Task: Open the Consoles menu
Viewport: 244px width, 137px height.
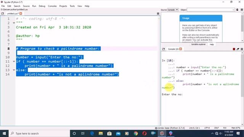Action: click(x=52, y=6)
